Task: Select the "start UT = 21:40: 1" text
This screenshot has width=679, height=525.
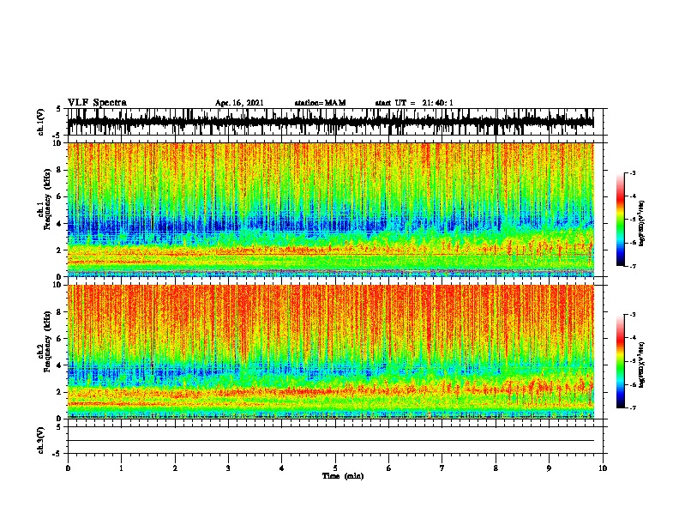Action: (414, 103)
